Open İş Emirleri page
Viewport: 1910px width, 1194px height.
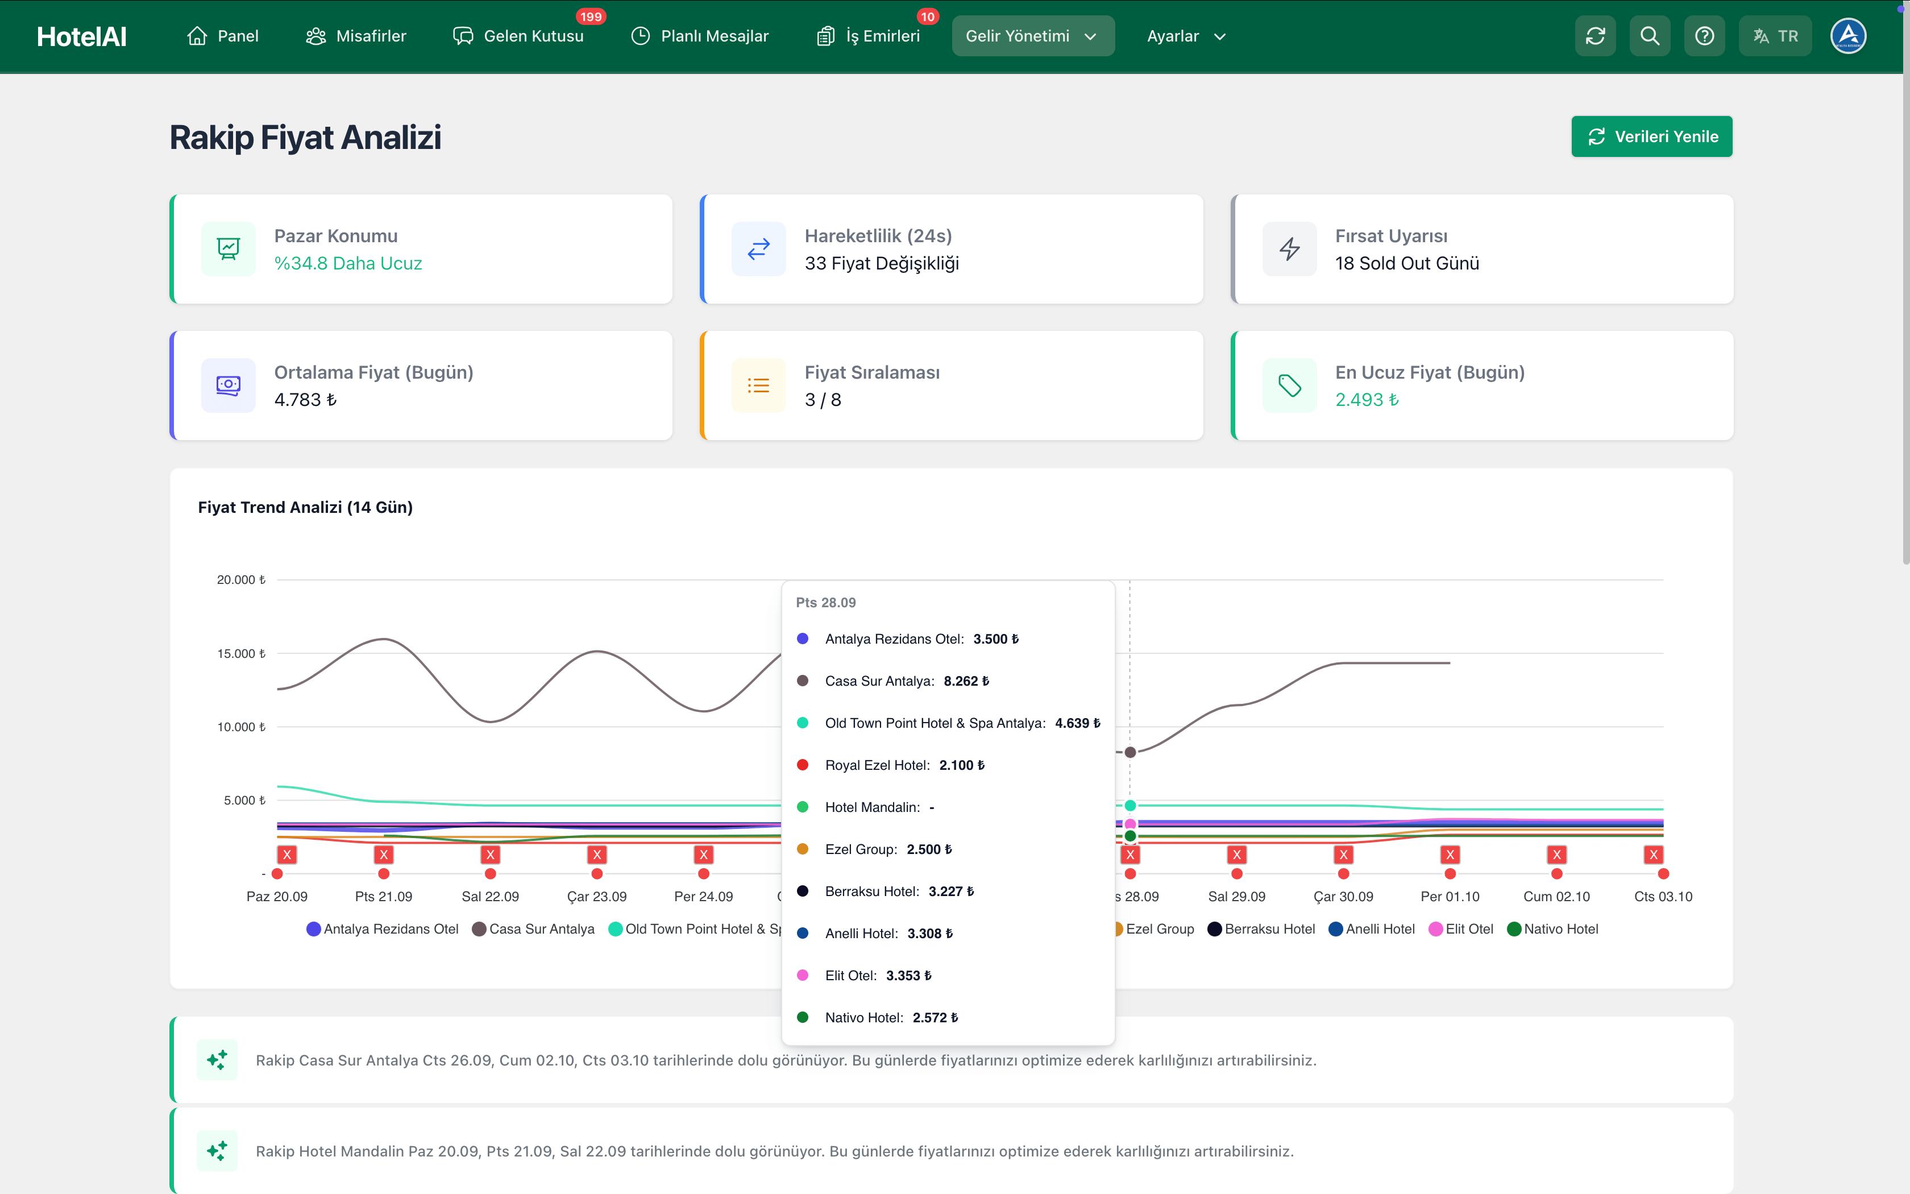click(x=867, y=36)
